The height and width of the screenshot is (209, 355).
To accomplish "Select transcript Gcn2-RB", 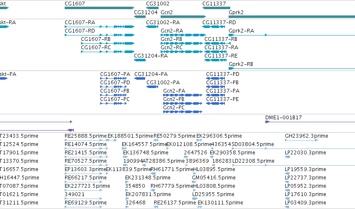I will click(181, 43).
